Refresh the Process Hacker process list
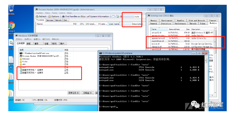 click(x=41, y=16)
